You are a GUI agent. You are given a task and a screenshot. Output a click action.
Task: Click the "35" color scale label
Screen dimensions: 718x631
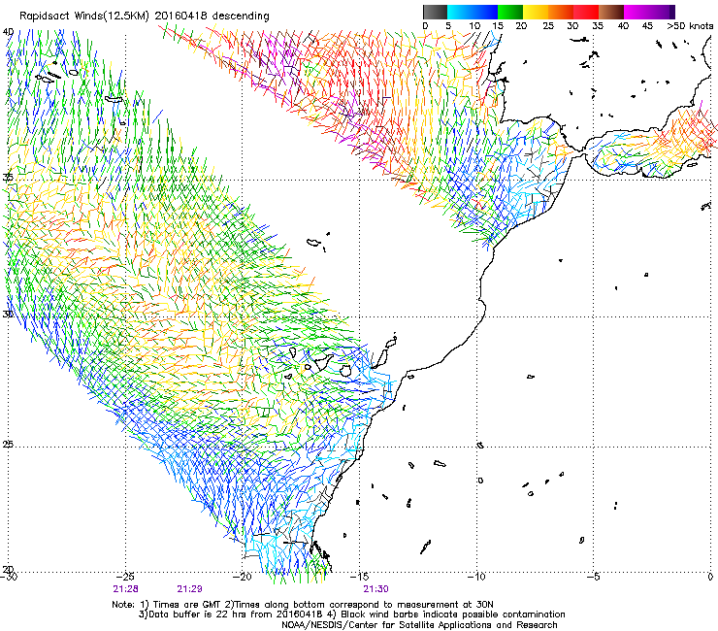[598, 26]
